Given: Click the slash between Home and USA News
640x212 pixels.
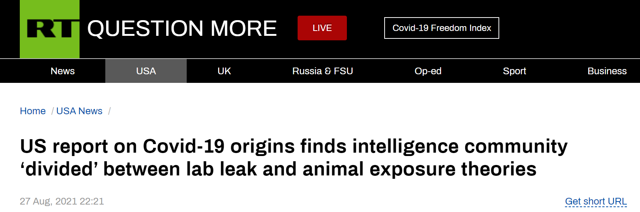Looking at the screenshot, I should (x=52, y=111).
